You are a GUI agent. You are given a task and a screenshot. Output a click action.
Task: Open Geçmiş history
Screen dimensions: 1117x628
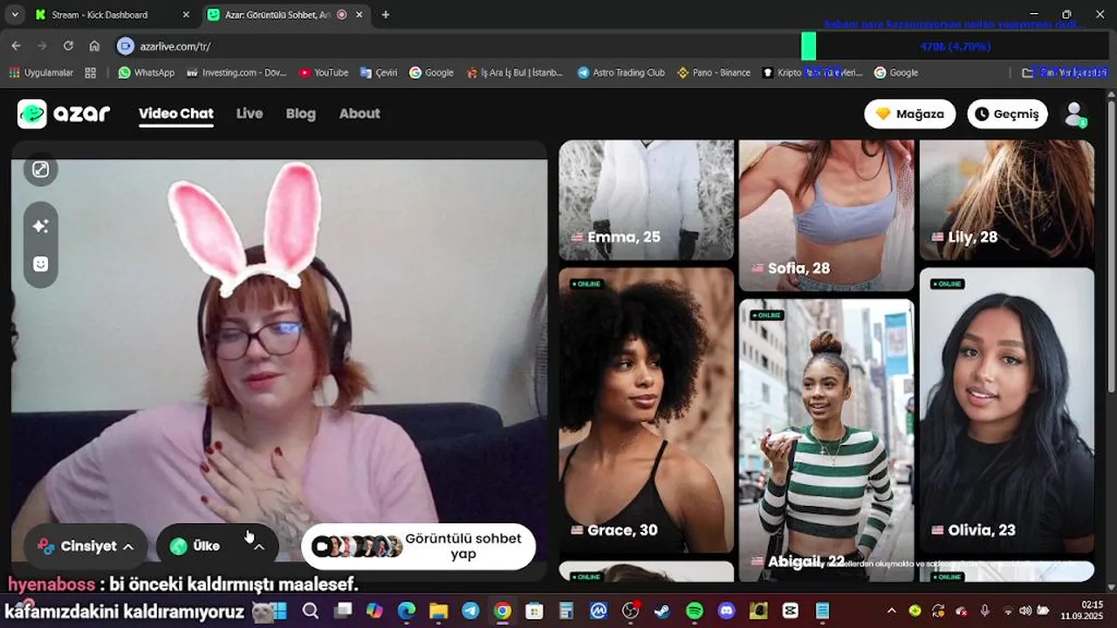1007,114
